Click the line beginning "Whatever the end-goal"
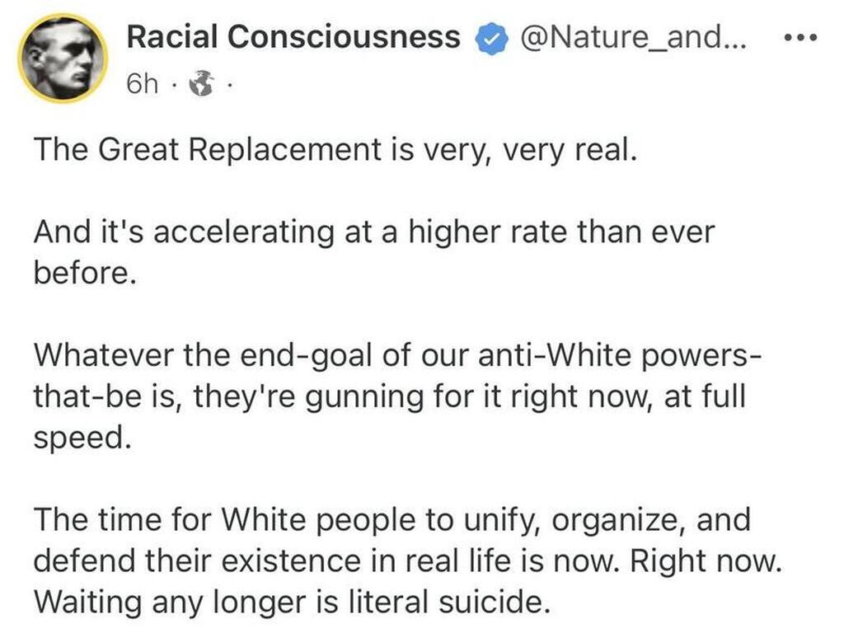Image resolution: width=844 pixels, height=633 pixels. [397, 355]
